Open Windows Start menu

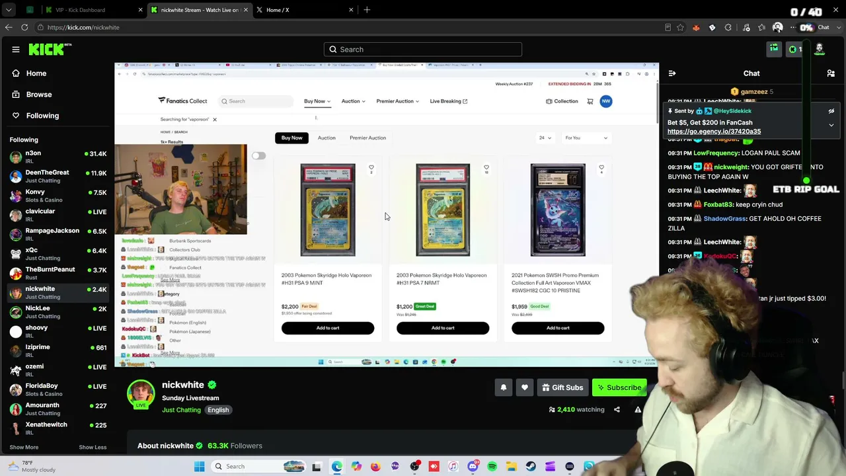[x=199, y=467]
